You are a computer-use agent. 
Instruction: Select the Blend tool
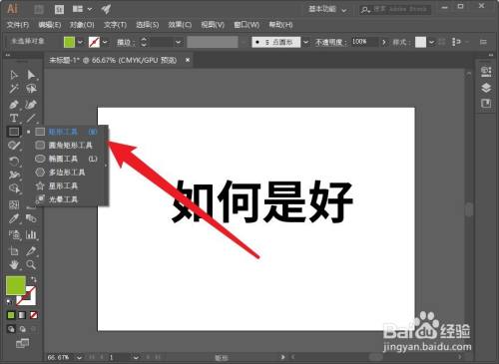pos(31,218)
